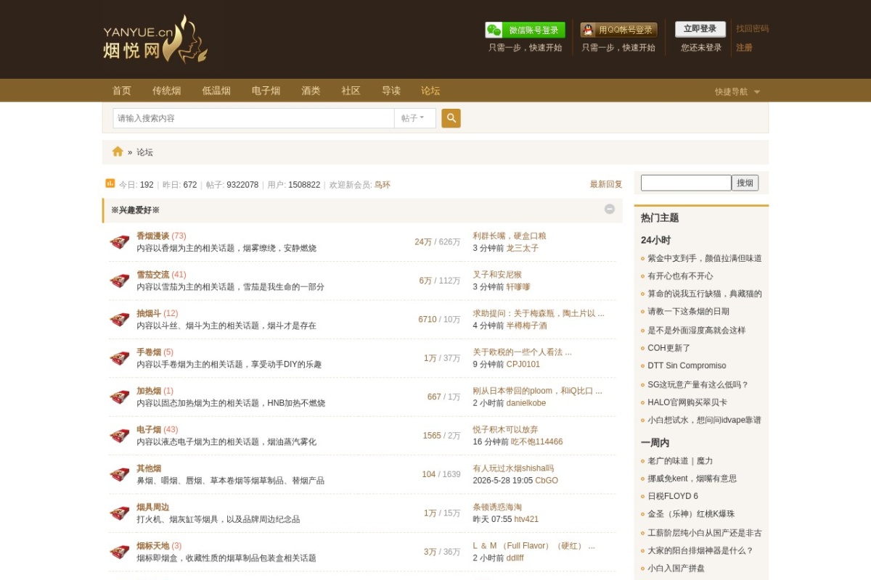Open the 加热烟 forum

pos(149,391)
